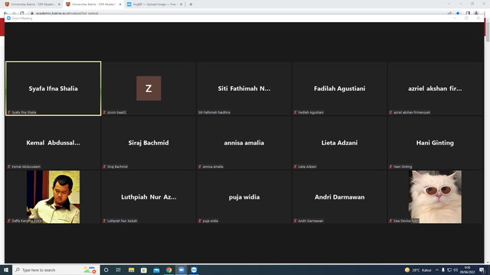This screenshot has width=490, height=275.
Task: Click the share icon in Chrome address bar
Action: tap(449, 14)
